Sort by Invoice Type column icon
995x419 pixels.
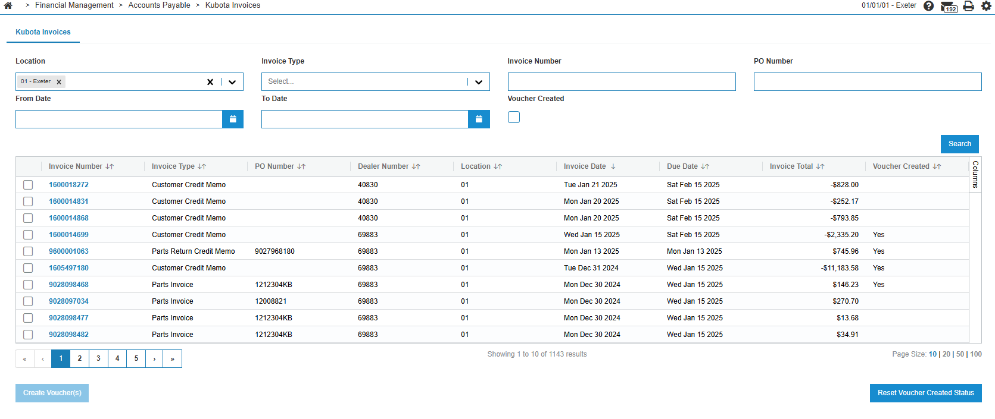(x=202, y=166)
